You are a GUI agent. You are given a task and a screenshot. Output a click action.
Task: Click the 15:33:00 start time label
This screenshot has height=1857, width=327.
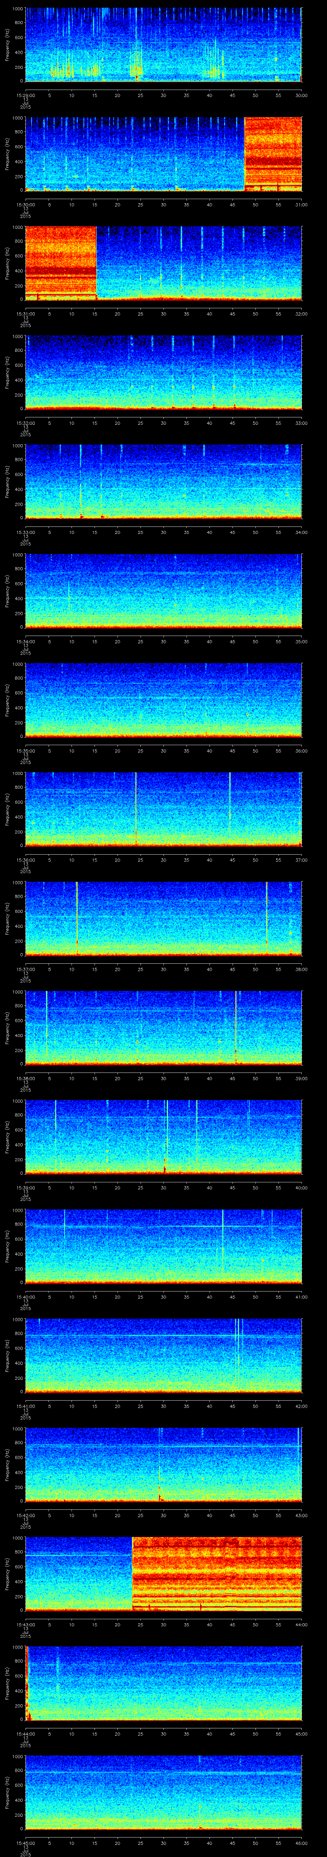pos(25,532)
